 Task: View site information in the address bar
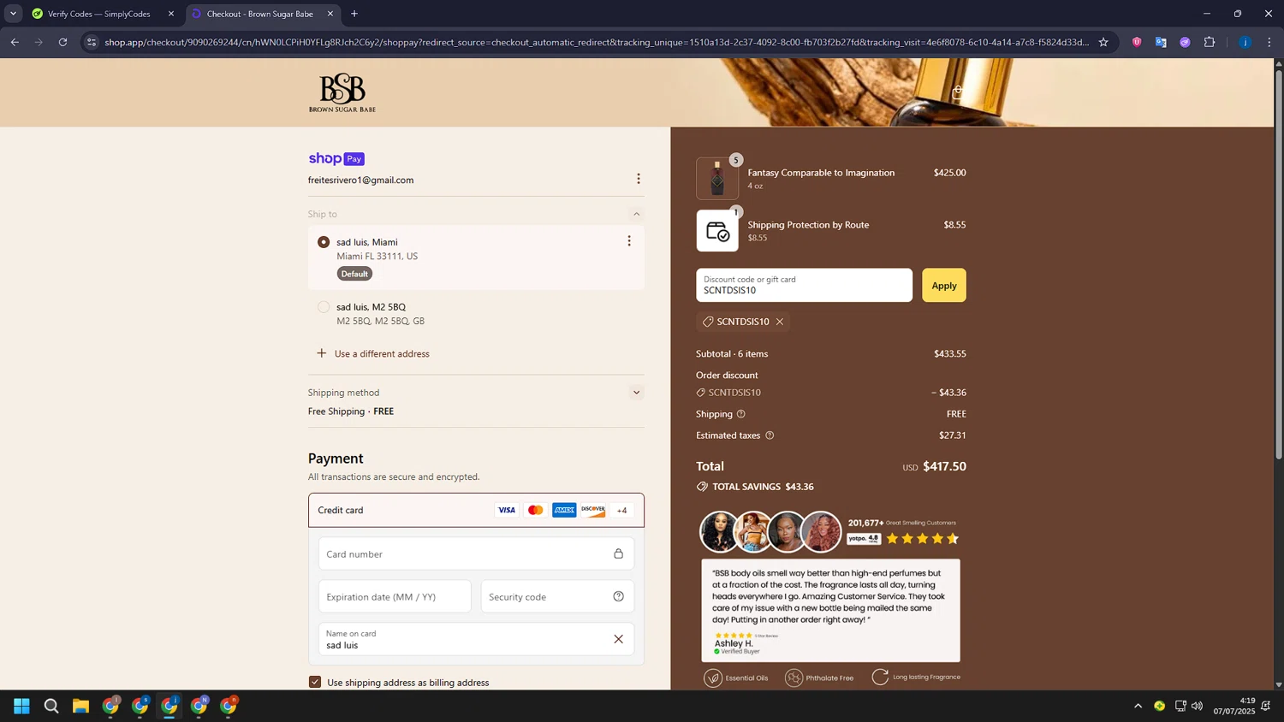92,42
